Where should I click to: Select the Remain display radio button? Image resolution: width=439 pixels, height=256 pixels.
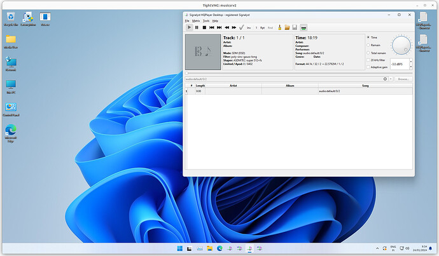click(x=368, y=45)
